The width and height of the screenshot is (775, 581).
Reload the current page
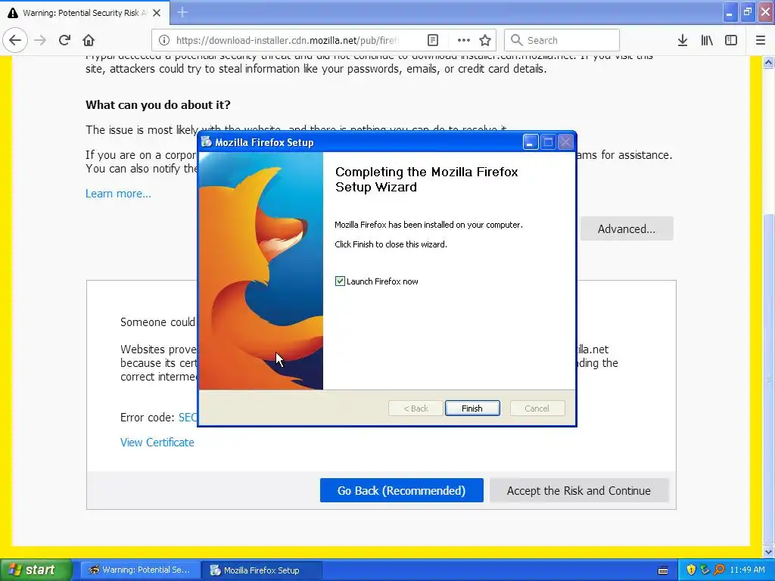(64, 40)
